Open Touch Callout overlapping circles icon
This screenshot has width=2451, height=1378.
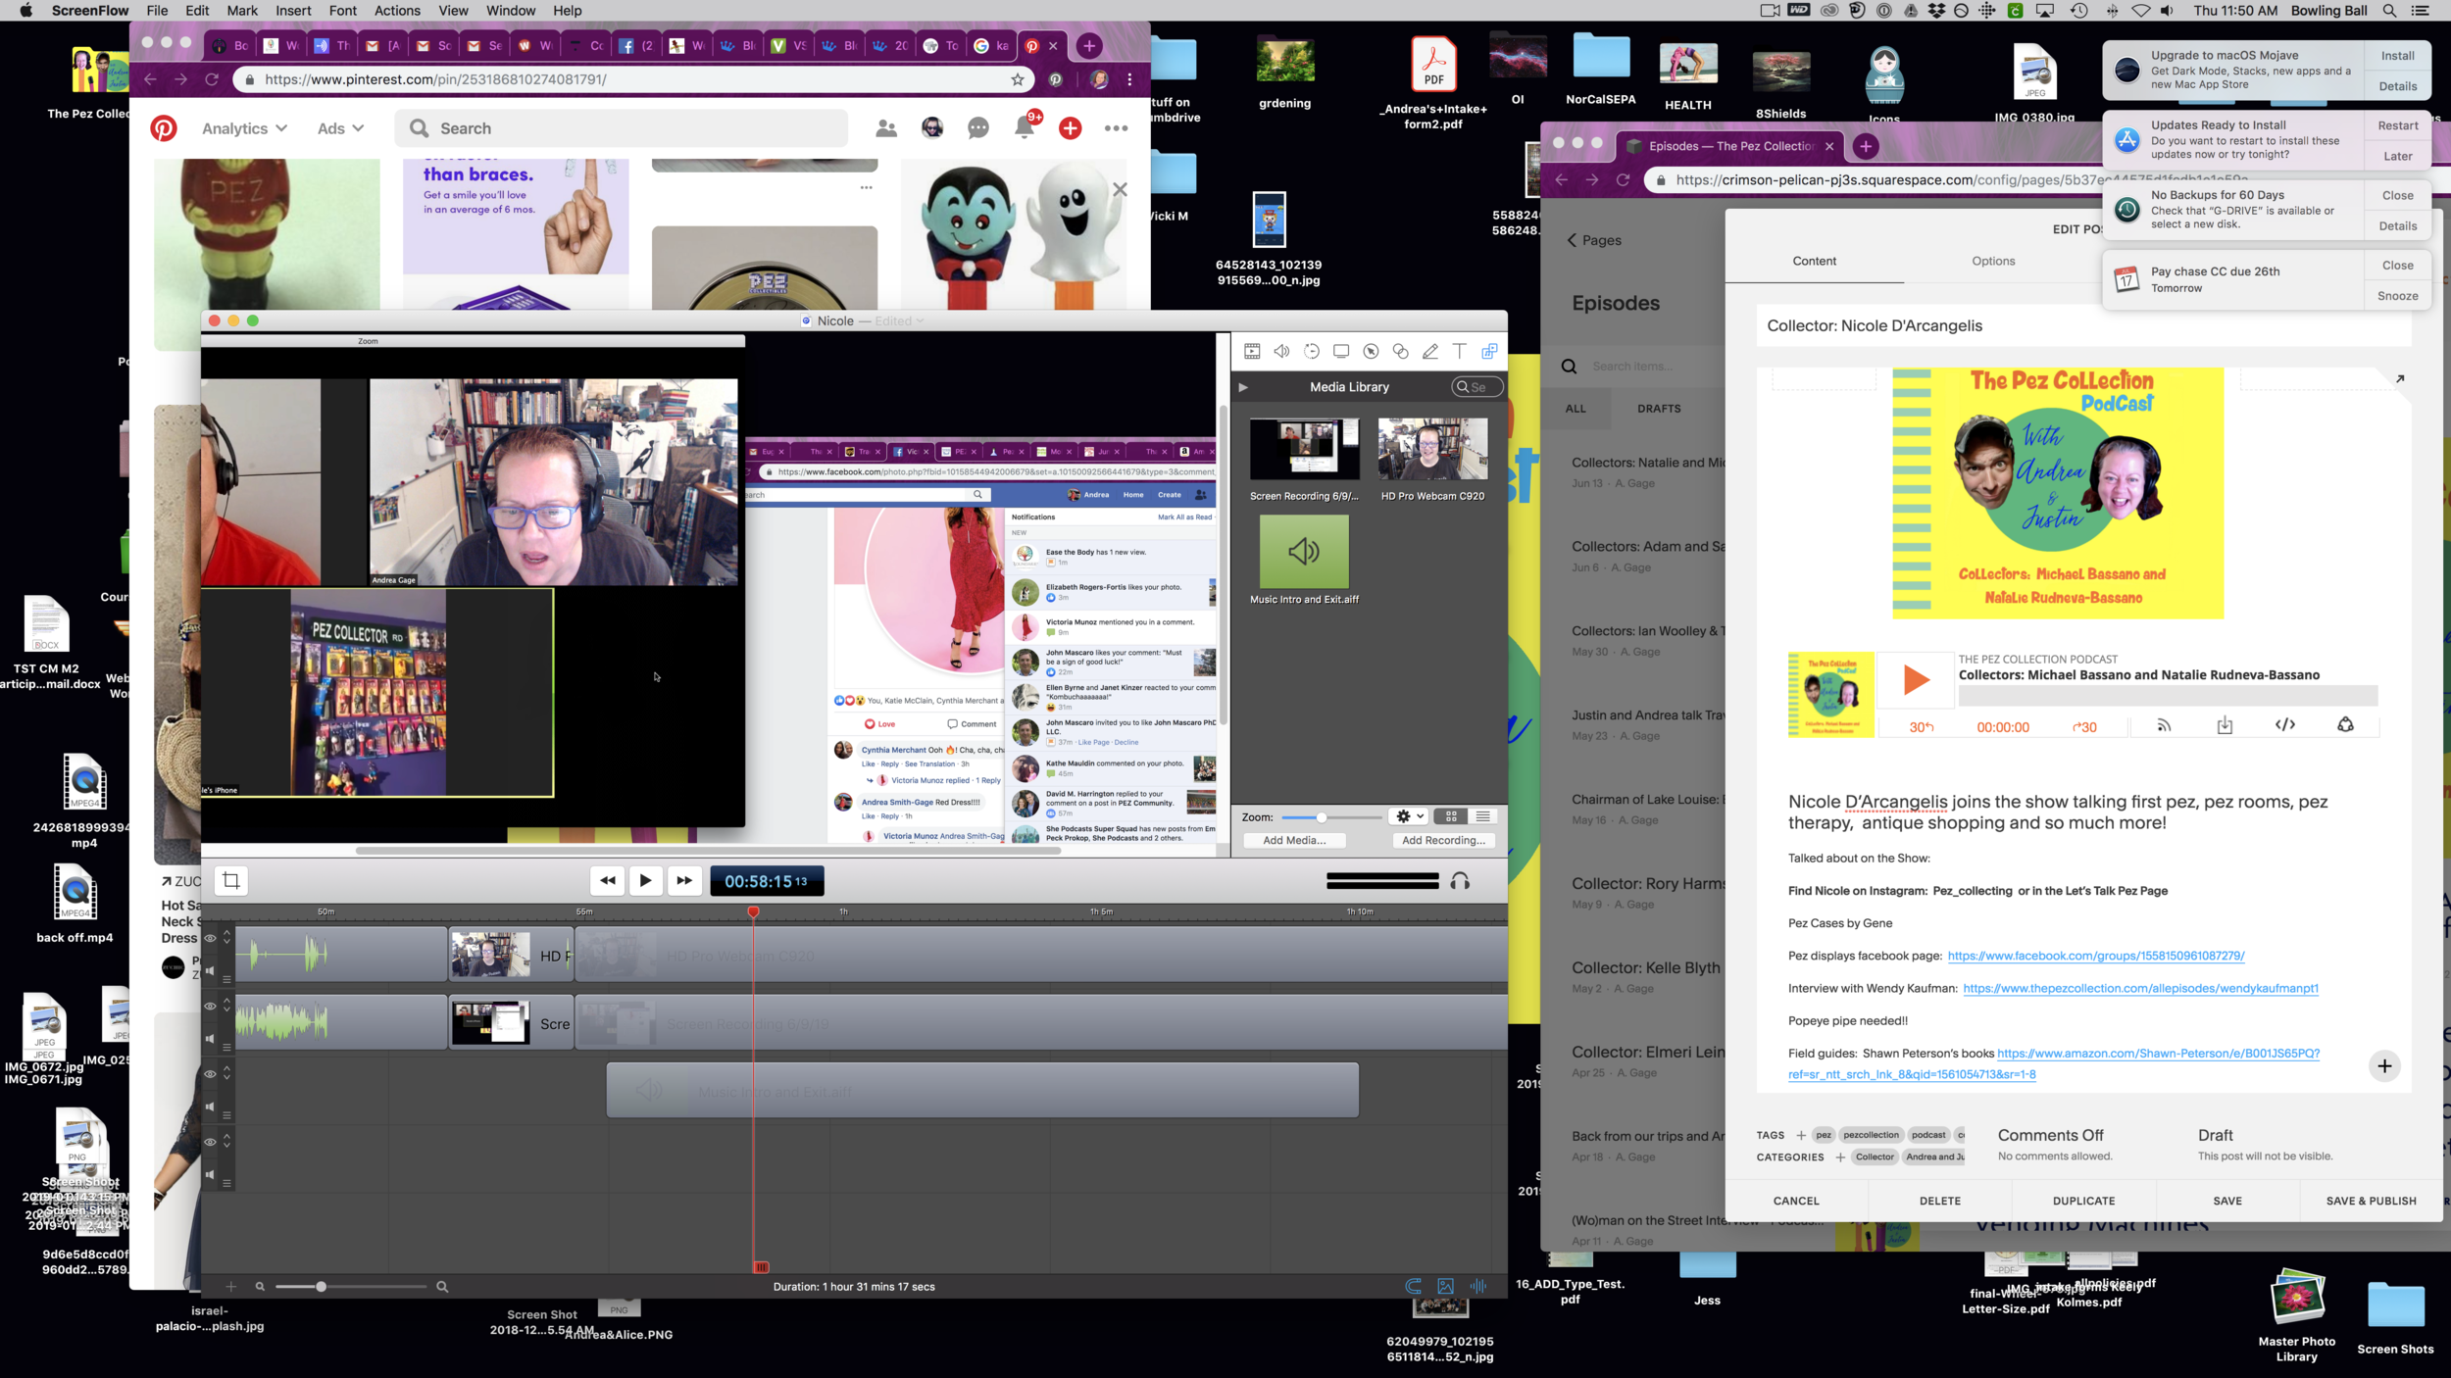point(1400,351)
